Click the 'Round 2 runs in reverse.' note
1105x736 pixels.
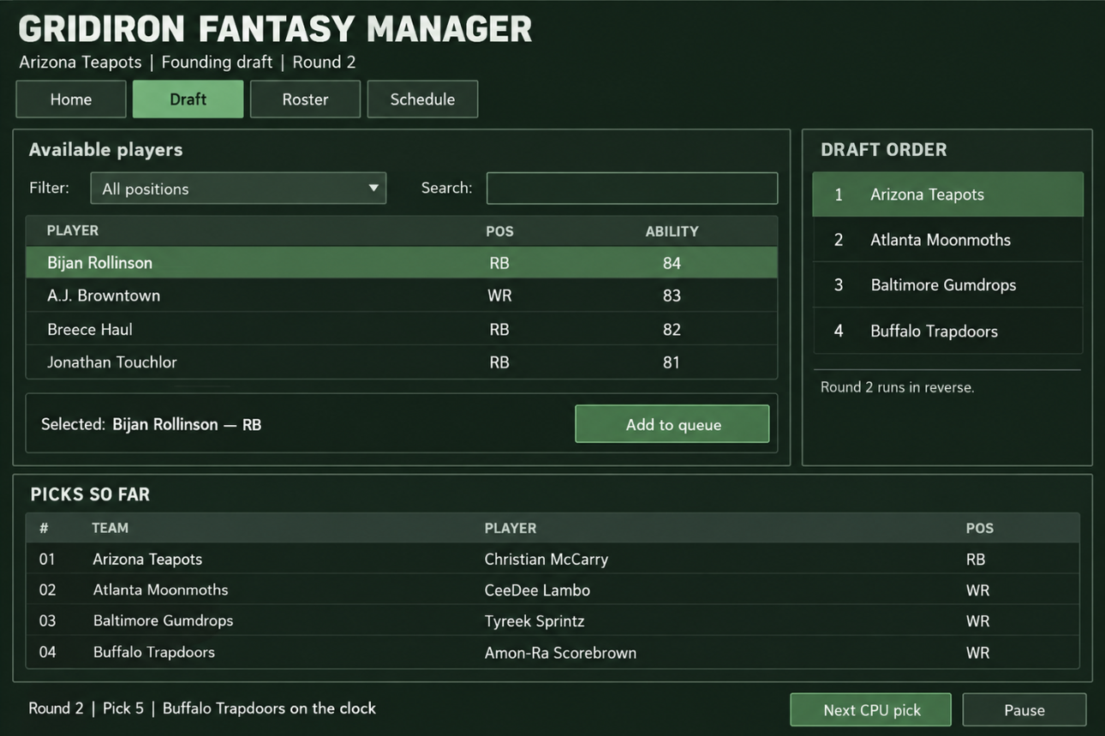pyautogui.click(x=897, y=387)
